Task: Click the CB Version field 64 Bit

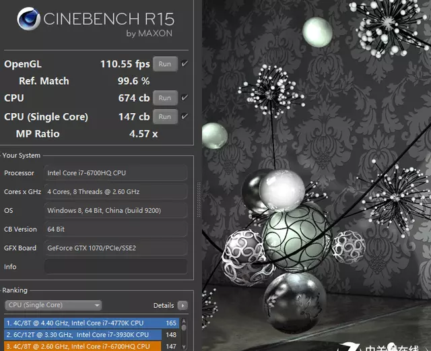Action: point(116,229)
